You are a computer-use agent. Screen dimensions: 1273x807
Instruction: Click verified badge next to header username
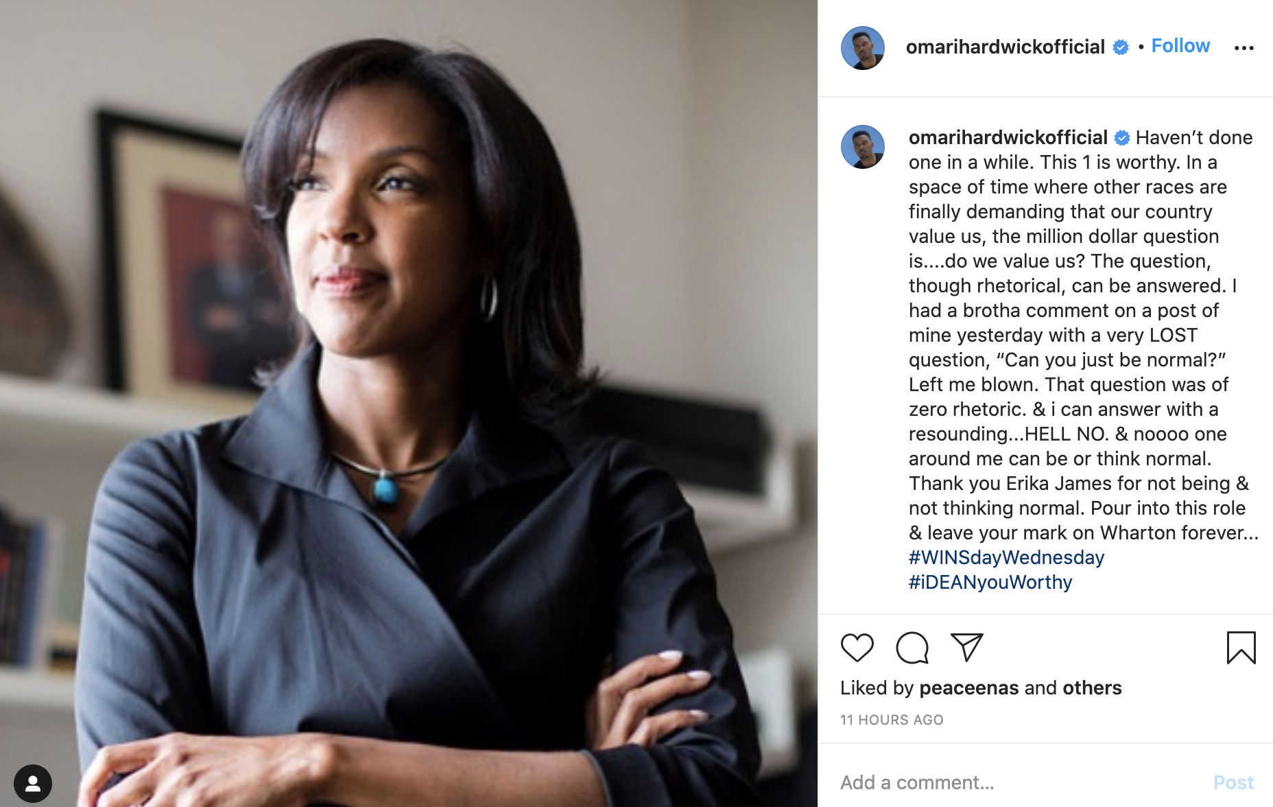pos(1120,47)
